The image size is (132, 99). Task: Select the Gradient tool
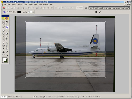(x=7, y=34)
